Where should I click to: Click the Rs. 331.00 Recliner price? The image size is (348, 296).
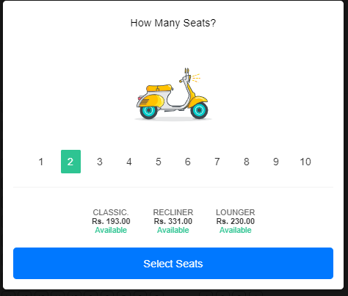(x=173, y=221)
